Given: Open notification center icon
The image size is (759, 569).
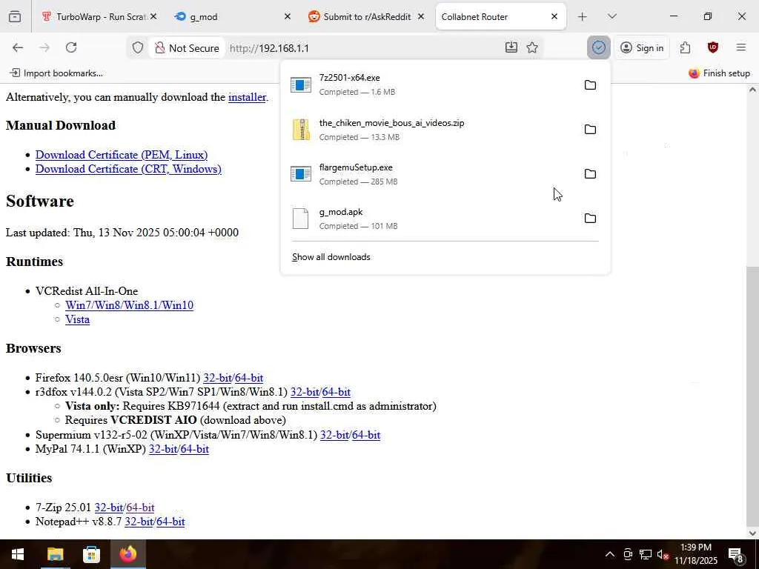Looking at the screenshot, I should (736, 555).
